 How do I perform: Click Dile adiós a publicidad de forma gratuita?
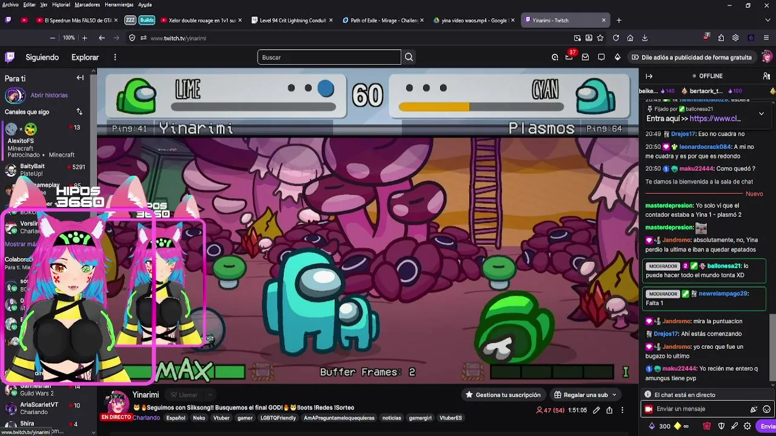click(691, 57)
